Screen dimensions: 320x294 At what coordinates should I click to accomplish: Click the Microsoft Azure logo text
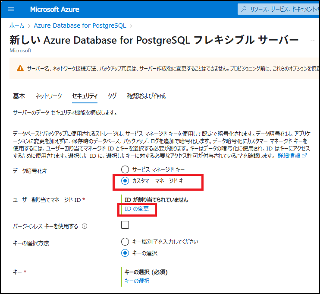(55, 10)
